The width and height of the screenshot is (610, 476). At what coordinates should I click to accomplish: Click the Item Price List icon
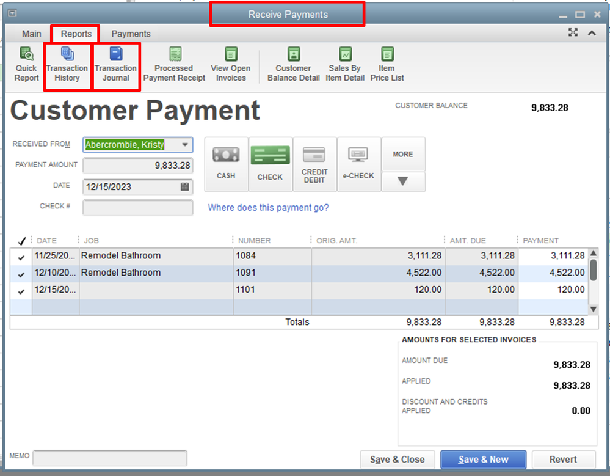[387, 63]
